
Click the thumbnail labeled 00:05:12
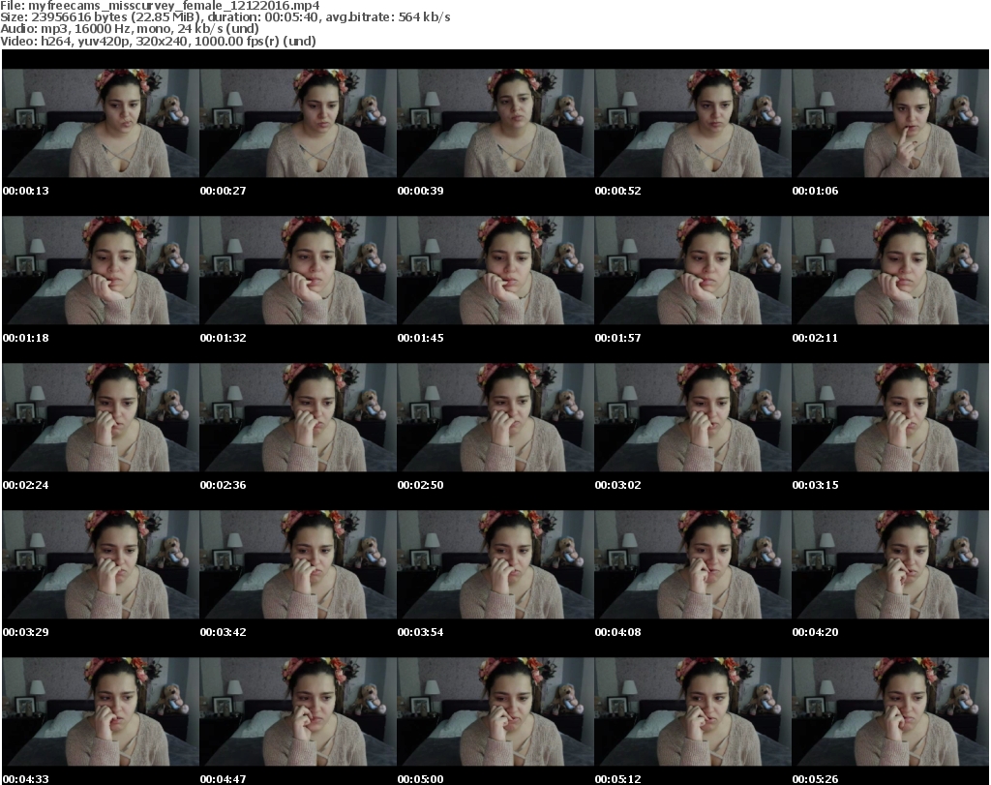pyautogui.click(x=693, y=712)
